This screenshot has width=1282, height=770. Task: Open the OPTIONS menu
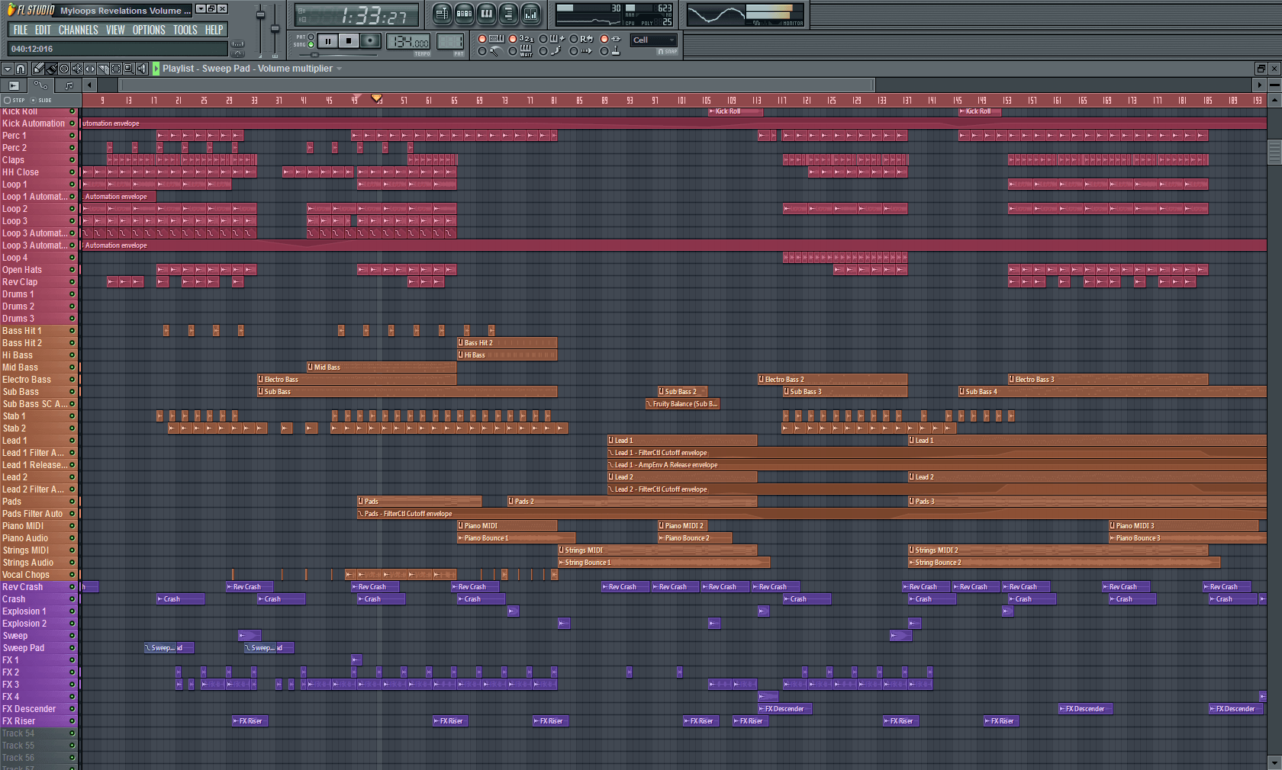[x=149, y=30]
